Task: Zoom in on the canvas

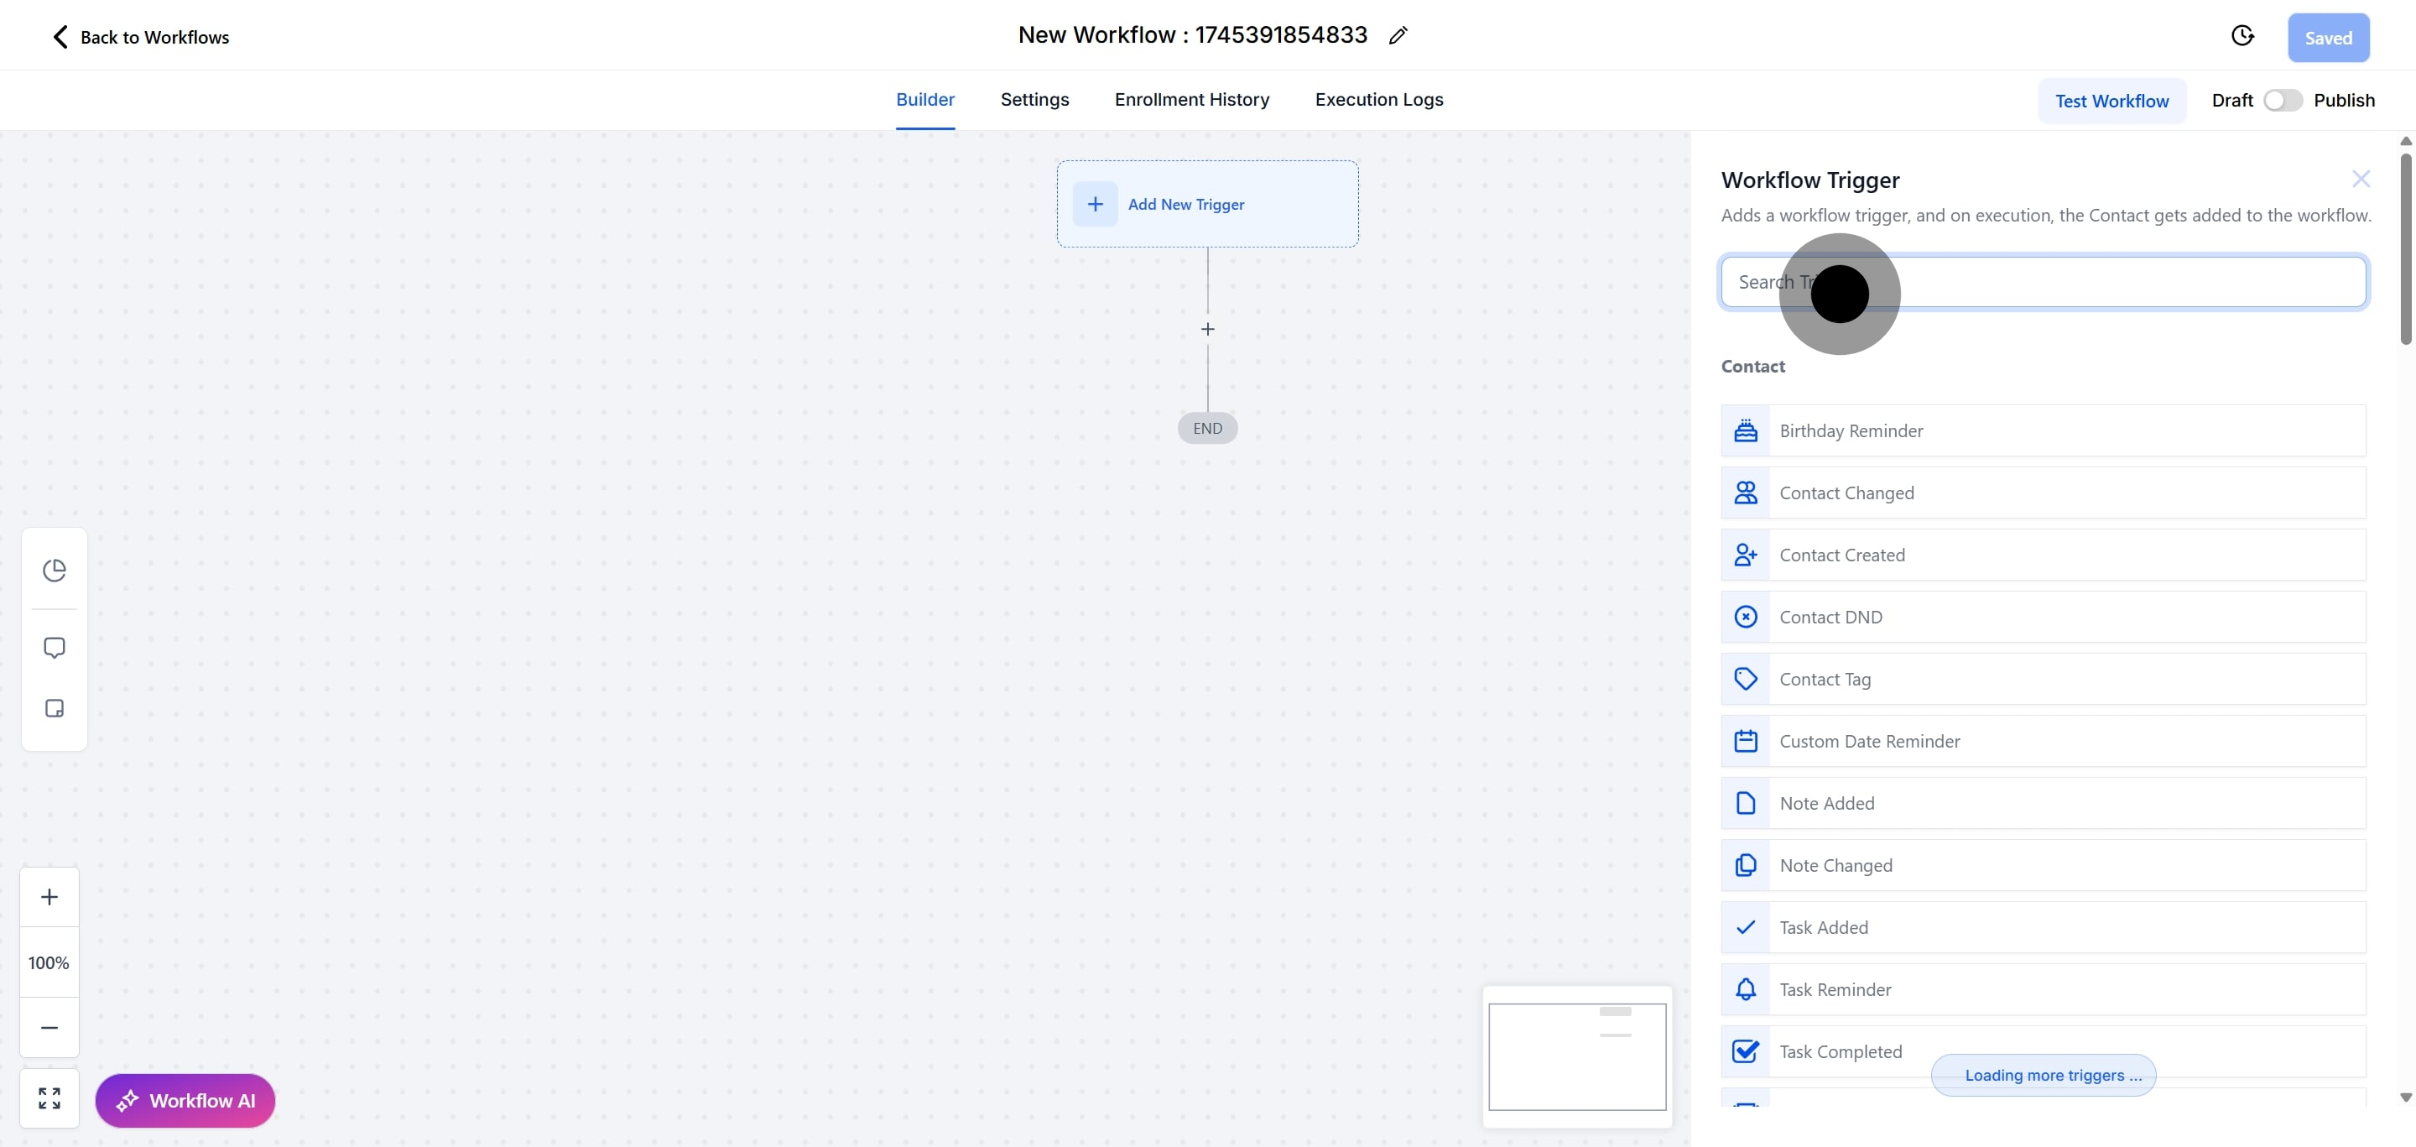Action: click(49, 897)
